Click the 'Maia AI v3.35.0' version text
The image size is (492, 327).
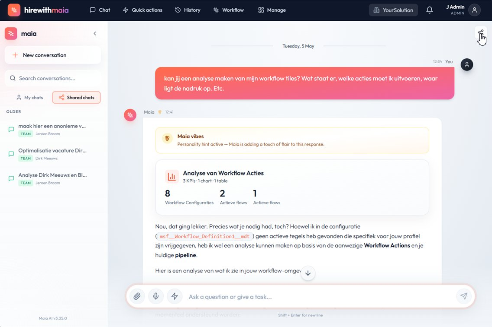click(x=53, y=318)
